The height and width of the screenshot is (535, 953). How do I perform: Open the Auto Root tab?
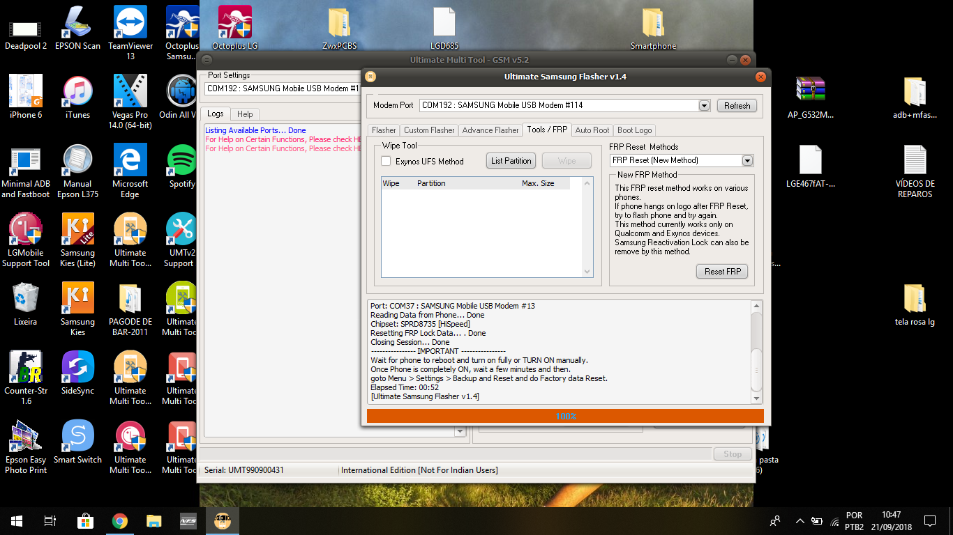pyautogui.click(x=592, y=130)
